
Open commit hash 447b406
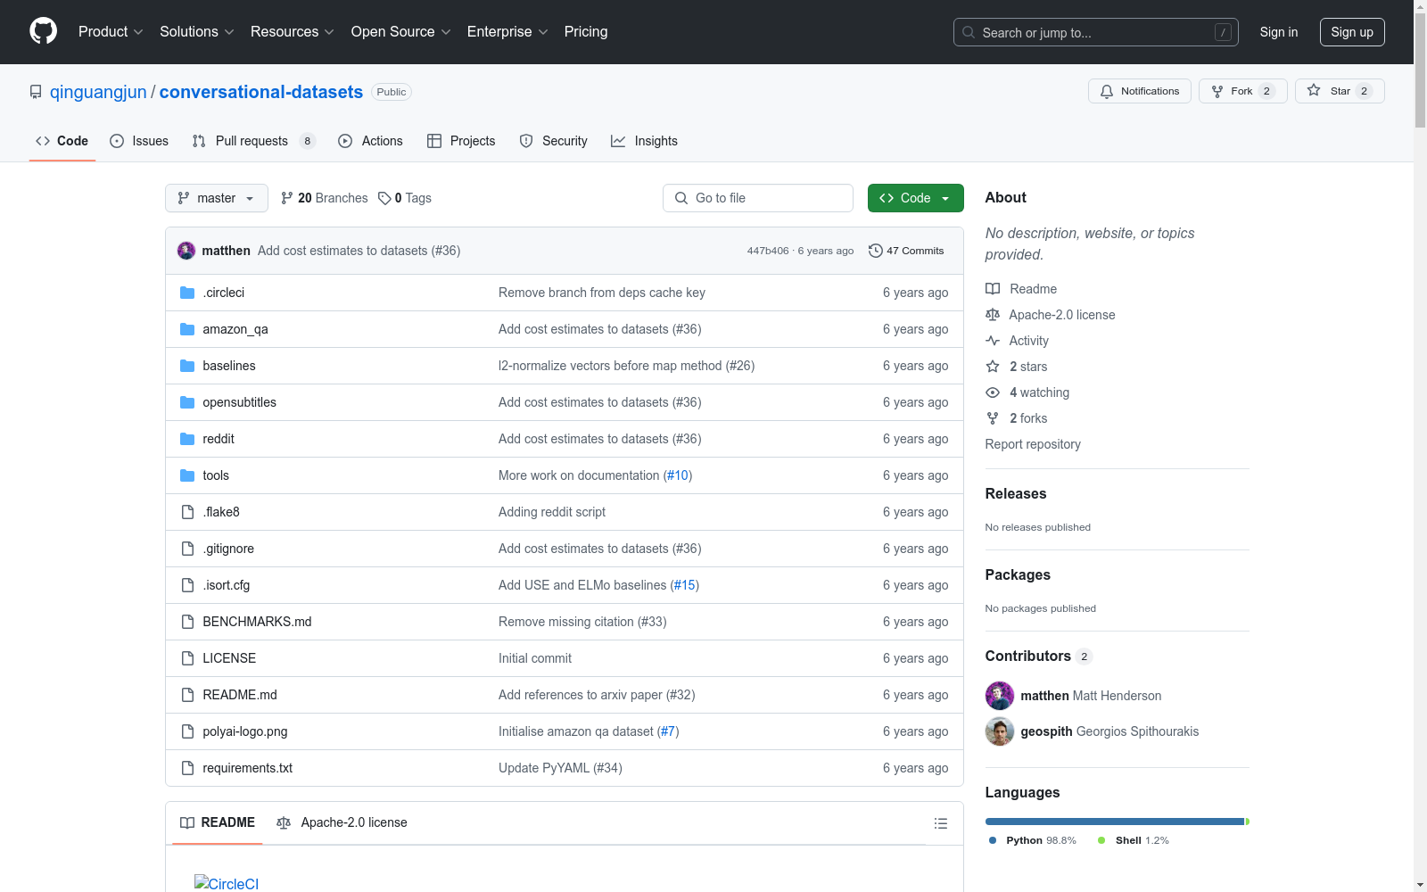coord(768,251)
